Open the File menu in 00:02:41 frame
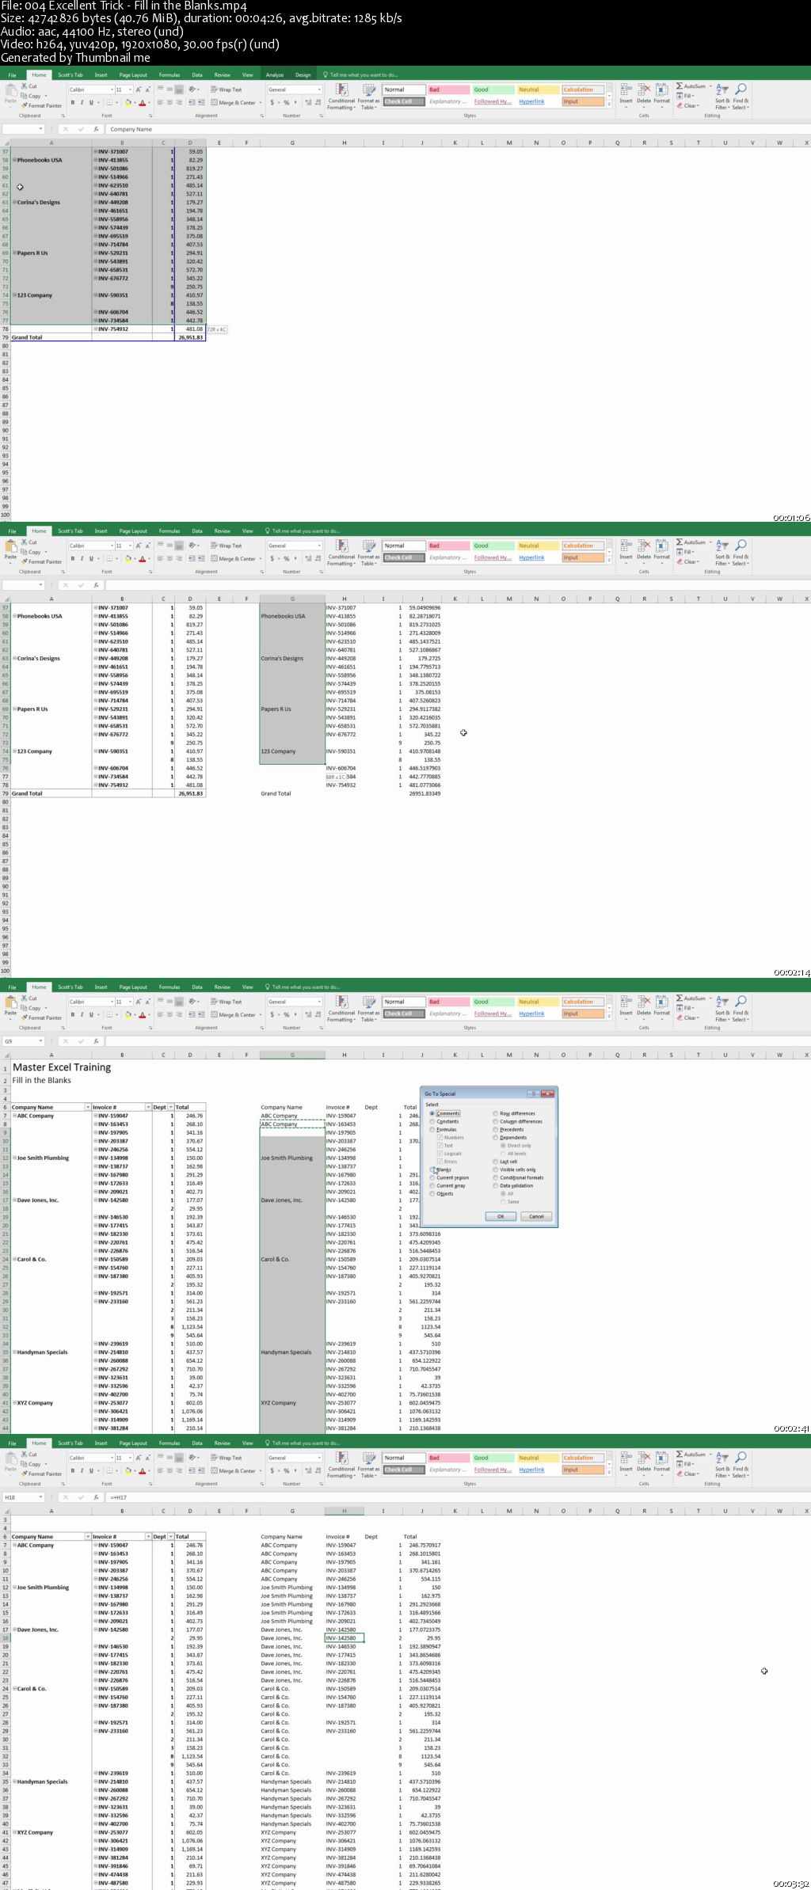This screenshot has height=1890, width=811. coord(12,987)
